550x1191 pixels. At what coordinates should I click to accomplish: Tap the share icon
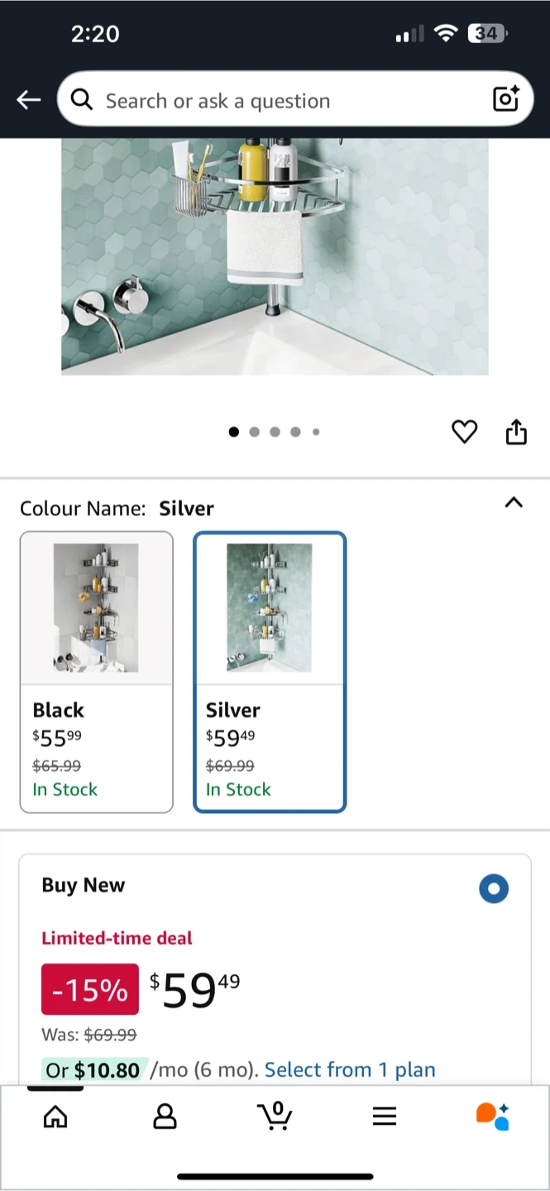coord(516,431)
